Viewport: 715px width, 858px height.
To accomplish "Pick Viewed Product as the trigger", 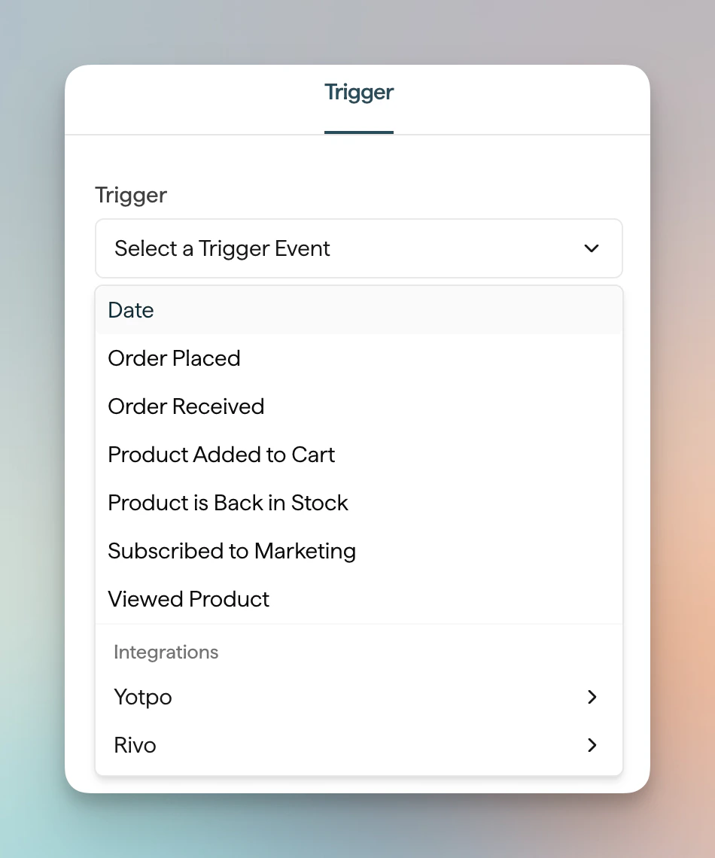I will coord(188,599).
